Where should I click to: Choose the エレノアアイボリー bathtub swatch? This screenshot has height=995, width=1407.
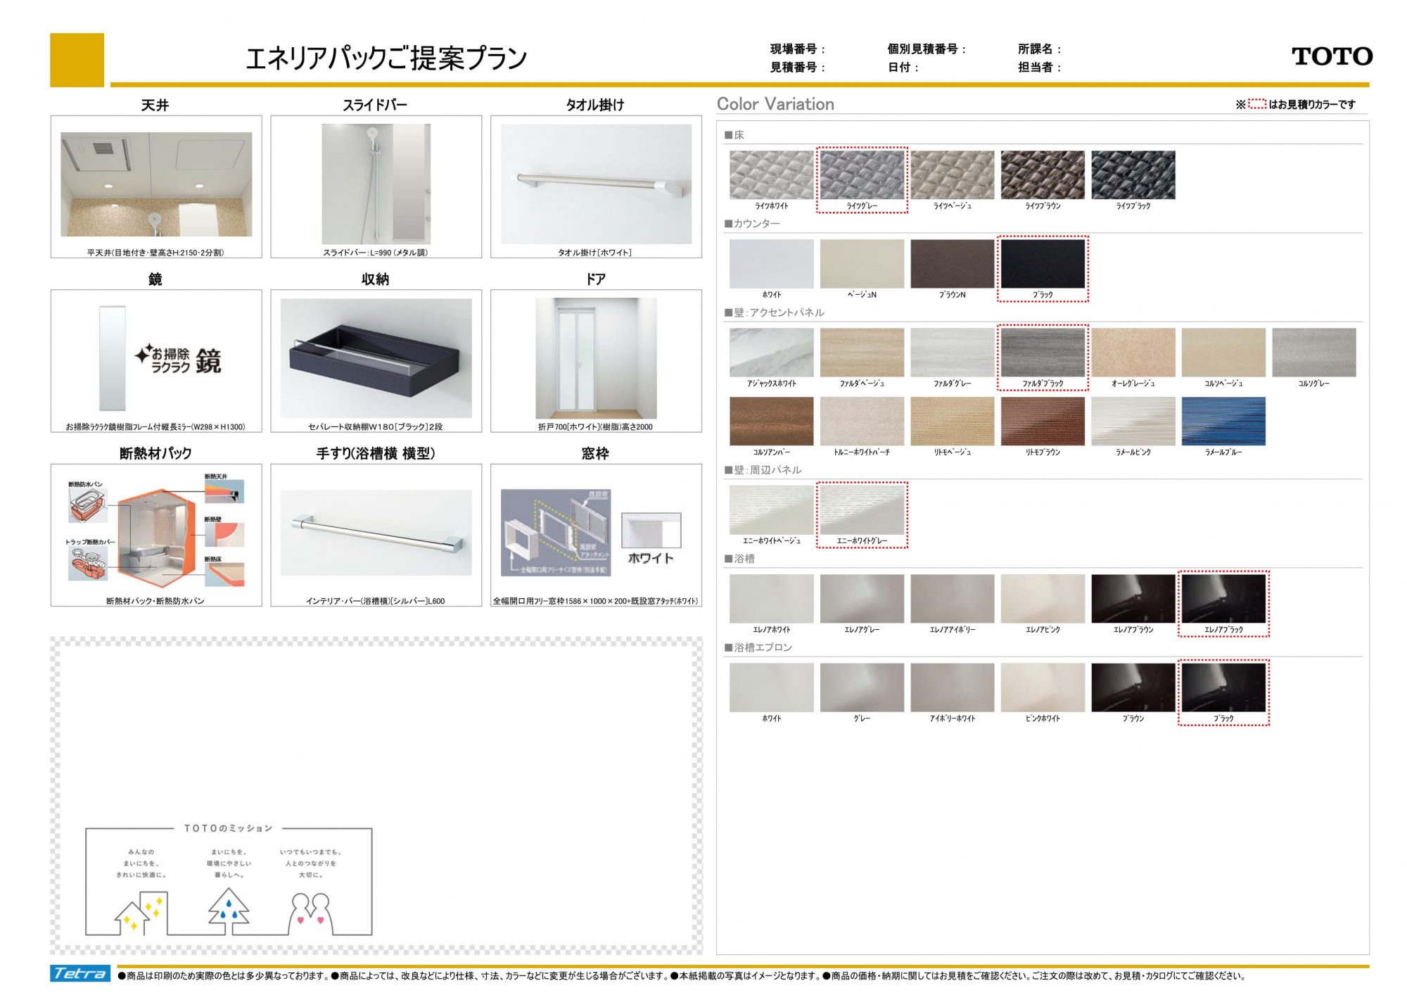[953, 599]
